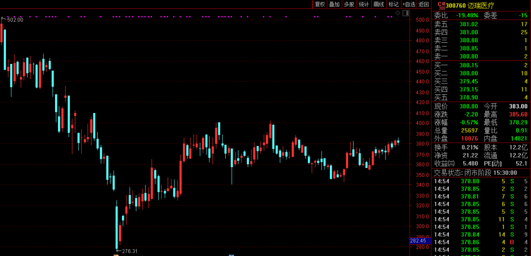Viewport: 531px width, 256px height.
Task: Click the 300760 迈瑞医疗 stock title
Action: (x=470, y=5)
